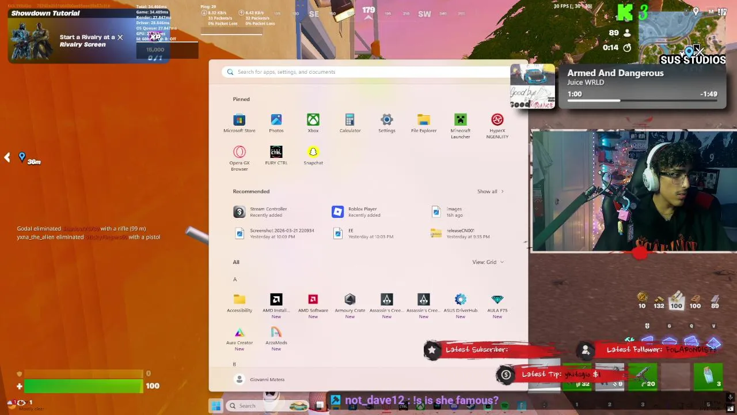737x415 pixels.
Task: Click the All apps heading
Action: (x=236, y=262)
